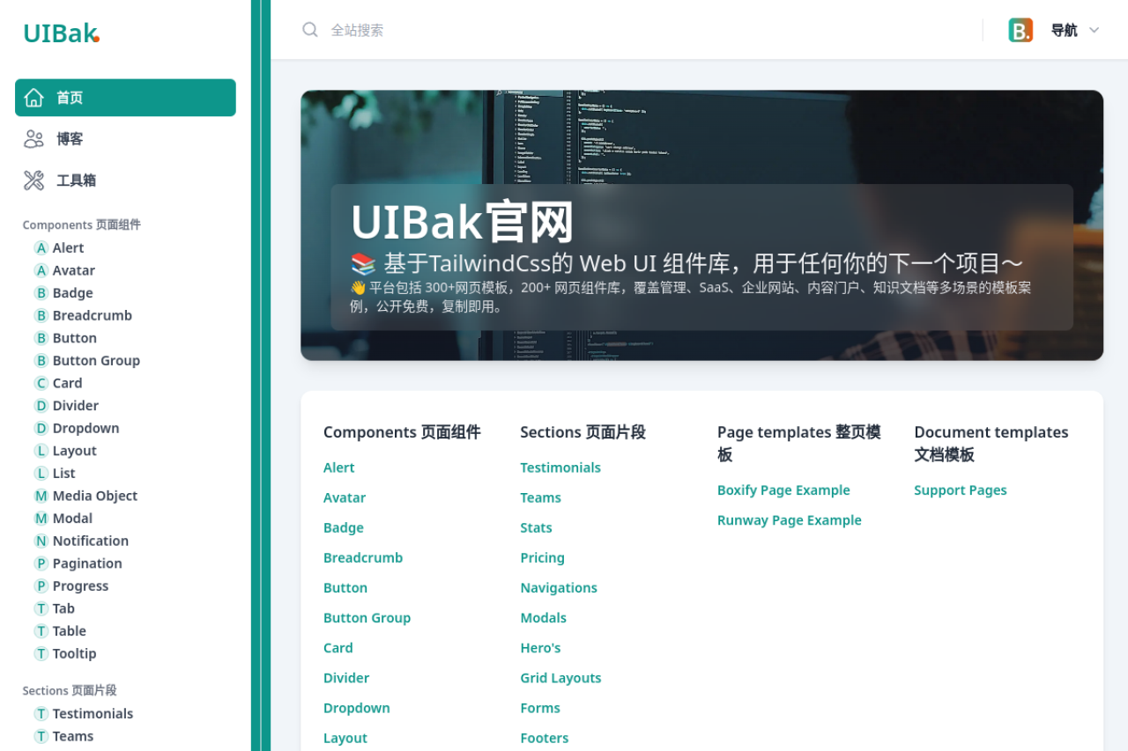This screenshot has height=751, width=1128.
Task: Click the D badge icon next to Divider
Action: pyautogui.click(x=41, y=406)
